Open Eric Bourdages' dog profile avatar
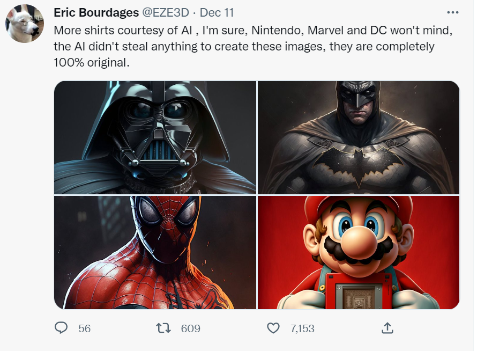The image size is (477, 351). coord(24,24)
